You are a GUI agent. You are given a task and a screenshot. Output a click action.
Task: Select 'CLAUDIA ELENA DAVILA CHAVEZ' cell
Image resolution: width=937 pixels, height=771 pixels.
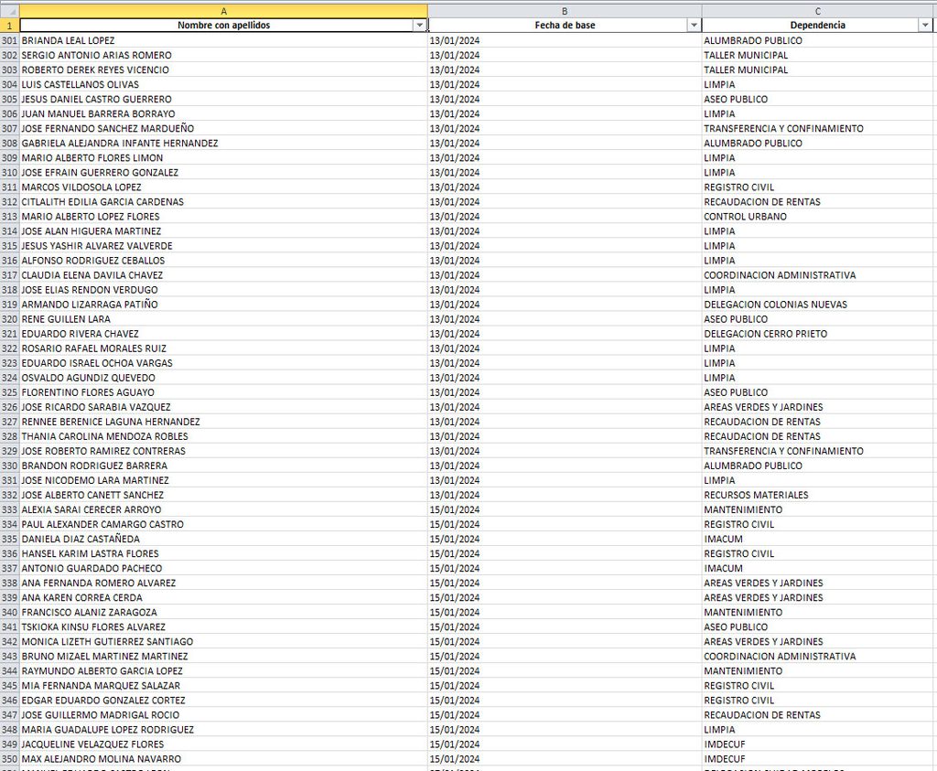point(223,275)
